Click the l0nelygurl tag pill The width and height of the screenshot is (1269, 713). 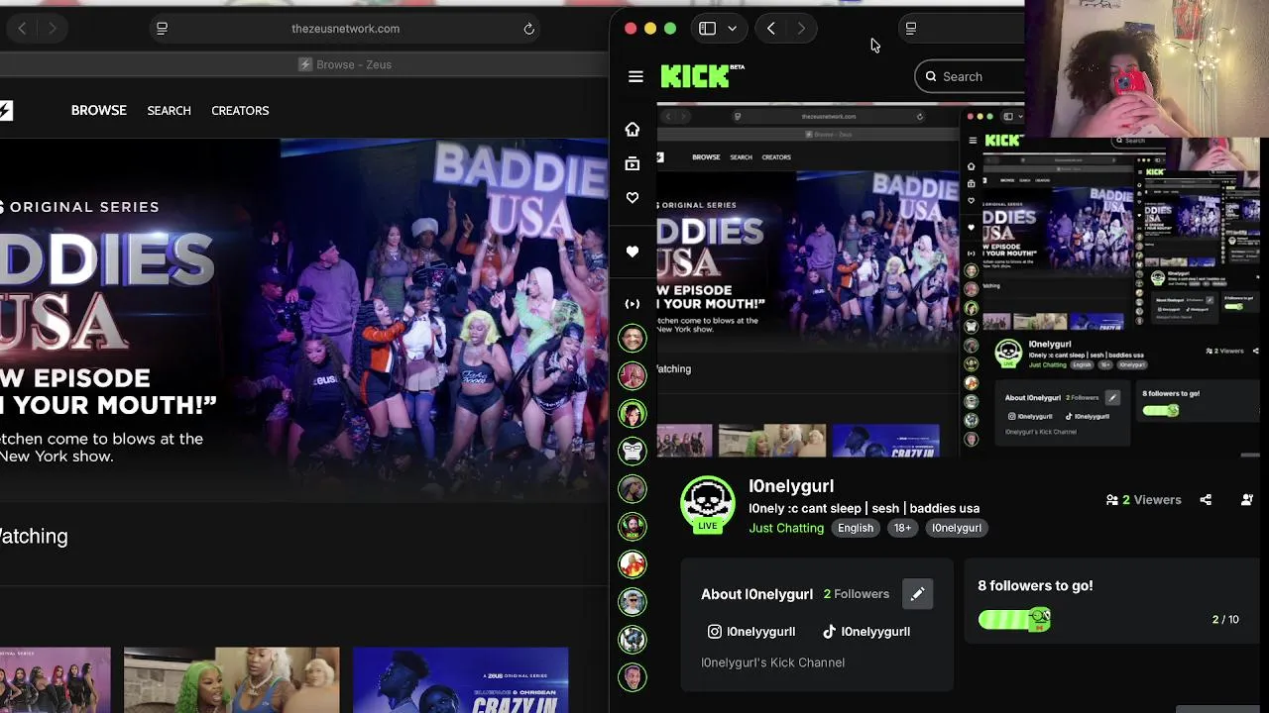[x=956, y=528]
